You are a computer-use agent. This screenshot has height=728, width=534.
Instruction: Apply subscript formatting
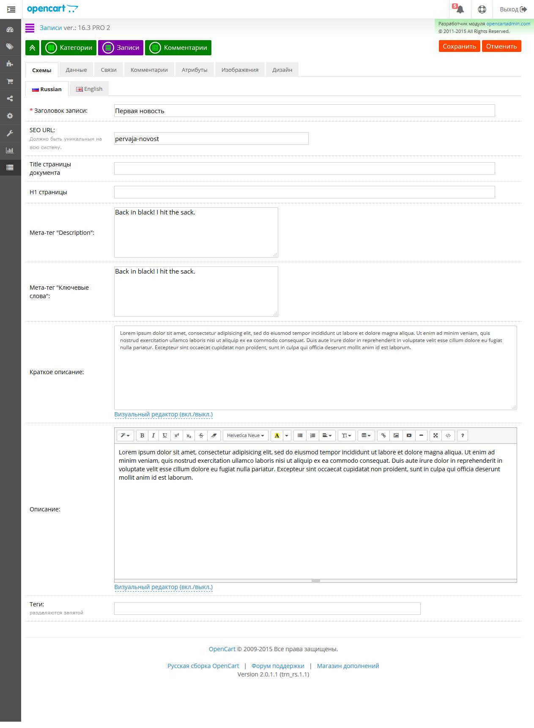coord(189,435)
